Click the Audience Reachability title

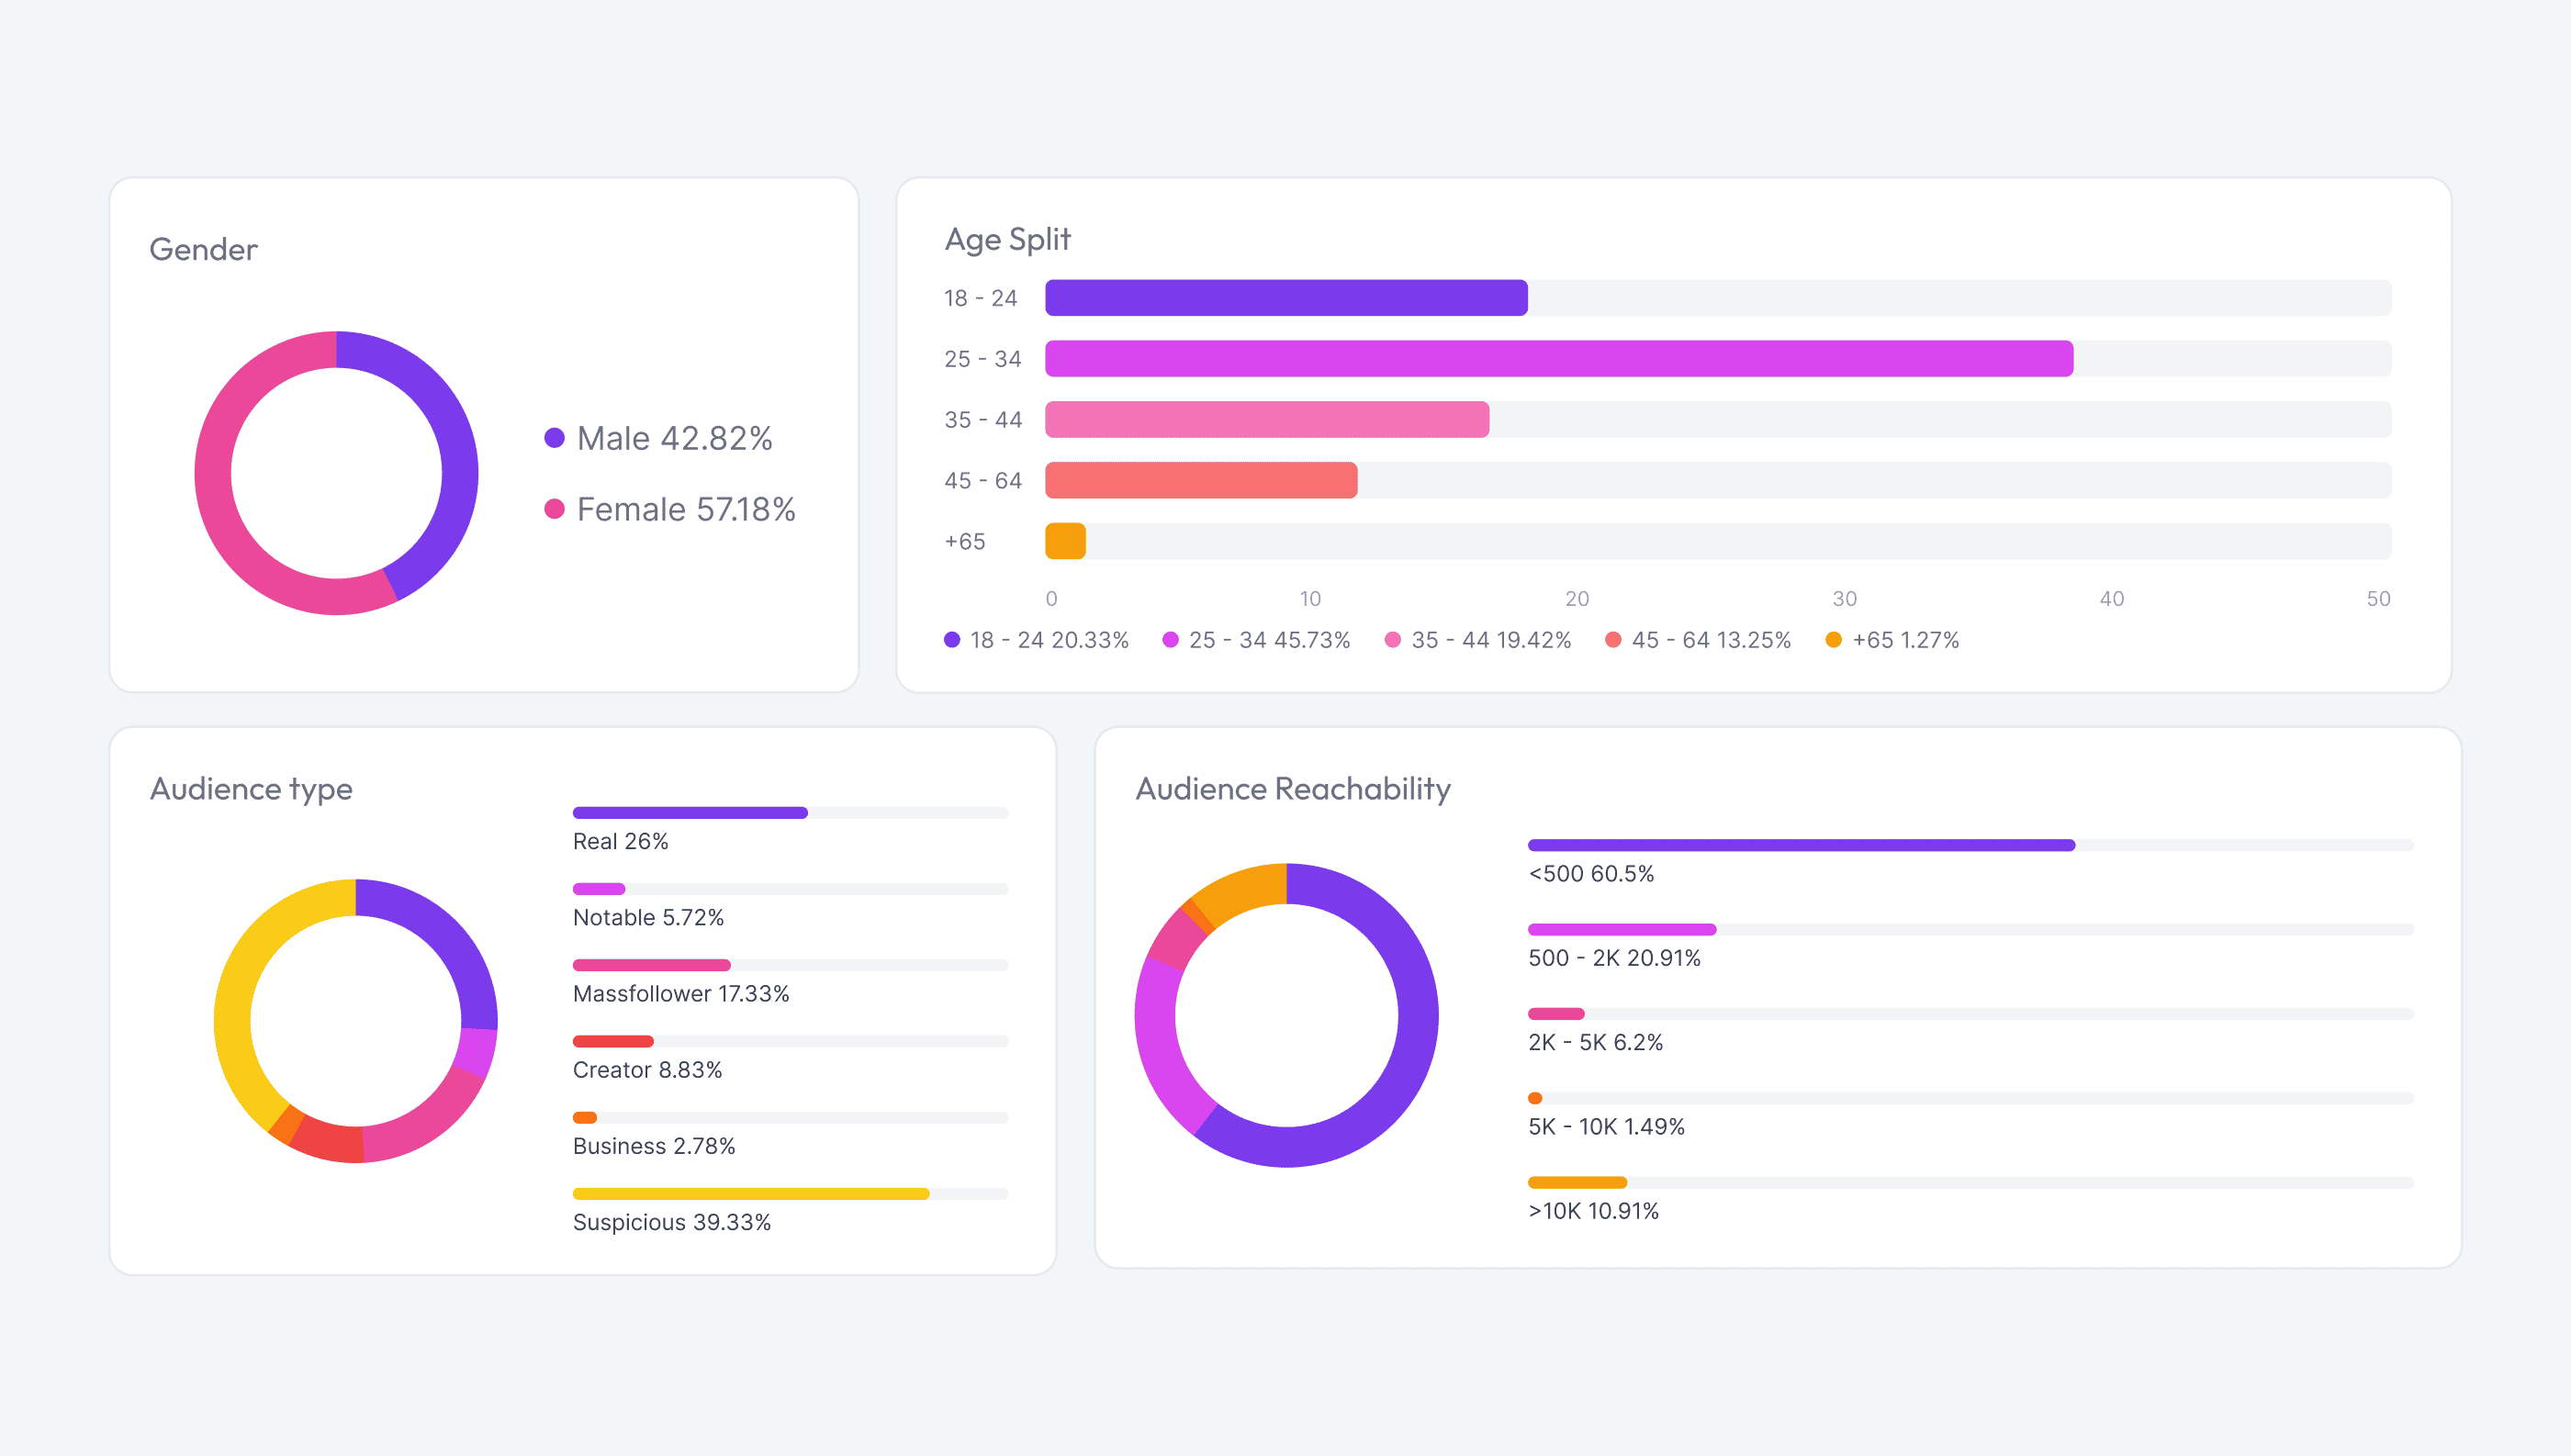point(1293,789)
